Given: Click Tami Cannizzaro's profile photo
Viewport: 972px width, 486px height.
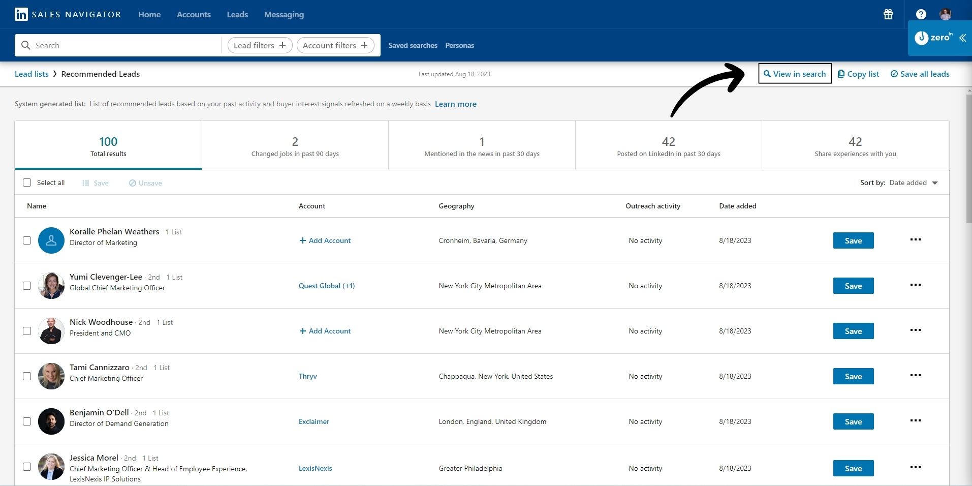Looking at the screenshot, I should tap(51, 376).
